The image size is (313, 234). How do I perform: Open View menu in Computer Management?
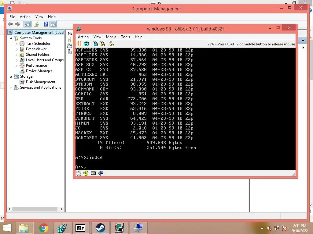pyautogui.click(x=39, y=17)
